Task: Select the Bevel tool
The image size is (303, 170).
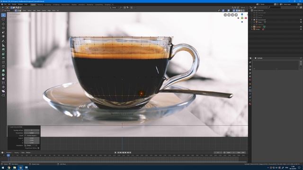Action: 3,58
